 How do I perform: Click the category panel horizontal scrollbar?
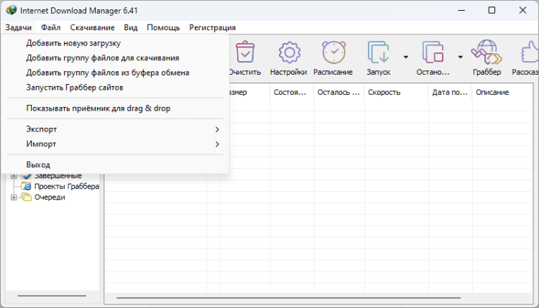[x=52, y=295]
